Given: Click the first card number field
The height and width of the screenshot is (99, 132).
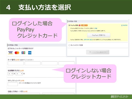Looking at the screenshot, I should 16,63.
